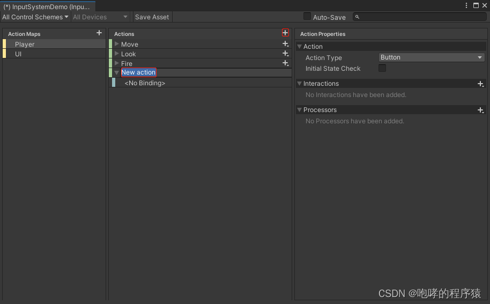Screen dimensions: 490x304
Task: Click 'No Processors have been added' text
Action: coord(355,121)
